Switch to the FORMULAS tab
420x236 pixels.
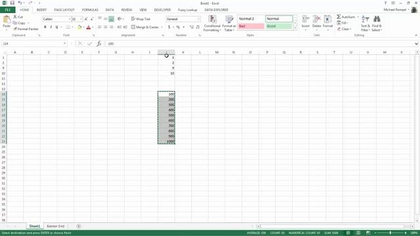(x=90, y=10)
